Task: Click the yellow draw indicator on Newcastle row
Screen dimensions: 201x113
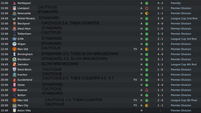Action: [147, 13]
